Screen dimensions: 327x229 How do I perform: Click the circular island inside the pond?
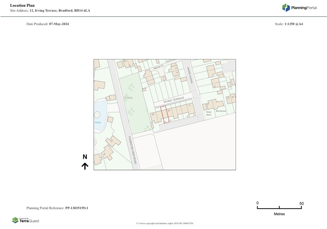[98, 115]
